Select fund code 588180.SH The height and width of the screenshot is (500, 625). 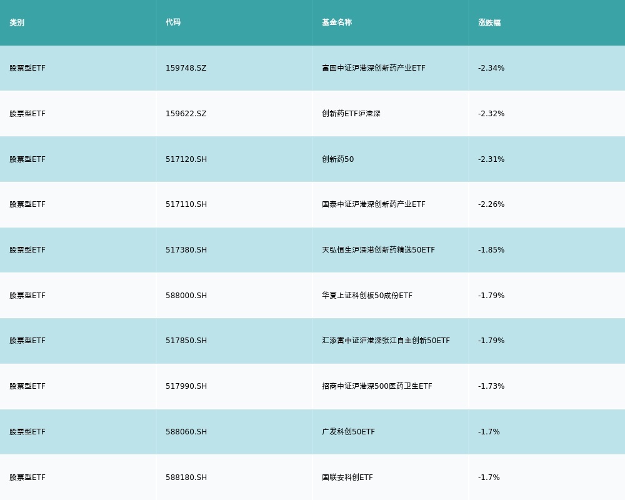186,477
